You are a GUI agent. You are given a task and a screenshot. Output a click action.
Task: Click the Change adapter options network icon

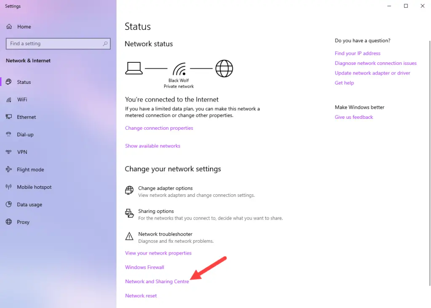click(x=129, y=190)
